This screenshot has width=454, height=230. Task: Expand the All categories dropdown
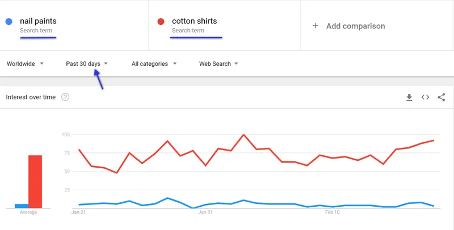[154, 63]
